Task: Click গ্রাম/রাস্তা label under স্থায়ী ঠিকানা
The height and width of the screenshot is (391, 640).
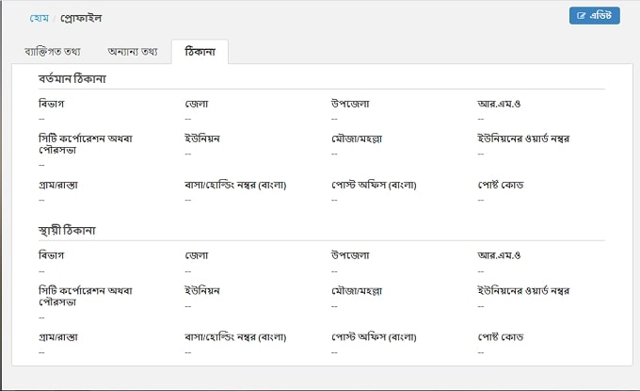Action: [x=58, y=337]
